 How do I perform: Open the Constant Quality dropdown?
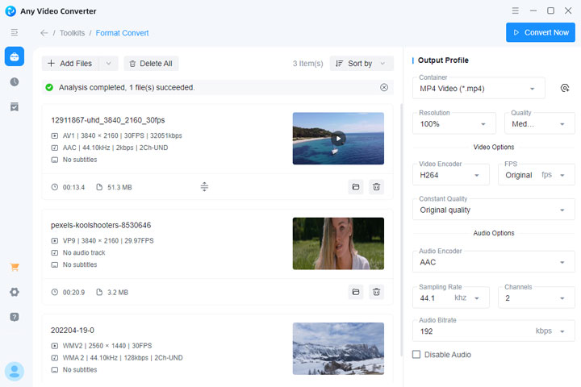tap(494, 210)
